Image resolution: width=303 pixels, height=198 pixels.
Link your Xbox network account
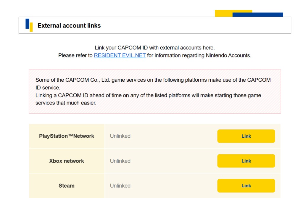pyautogui.click(x=246, y=161)
